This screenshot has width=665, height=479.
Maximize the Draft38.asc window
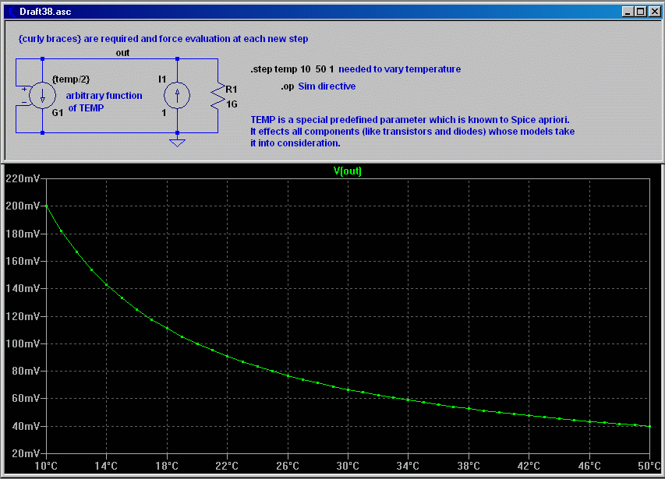click(x=640, y=12)
